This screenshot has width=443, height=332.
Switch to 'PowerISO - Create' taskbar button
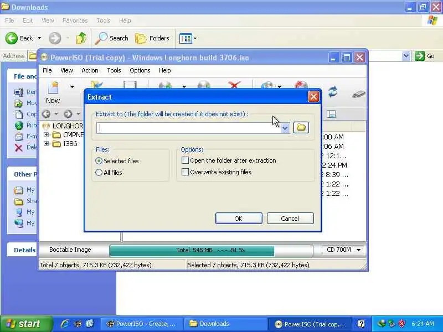pos(142,324)
